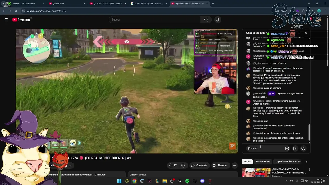Image resolution: width=329 pixels, height=185 pixels.
Task: Click message 'el pvp debe ser una locura entonces'
Action: point(282,133)
